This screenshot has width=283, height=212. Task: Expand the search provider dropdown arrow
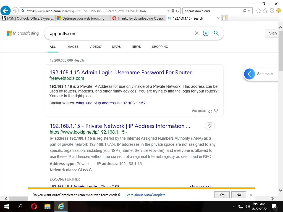pos(249,11)
